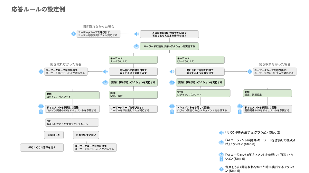Click the legend robot icon for Step 3

point(221,142)
